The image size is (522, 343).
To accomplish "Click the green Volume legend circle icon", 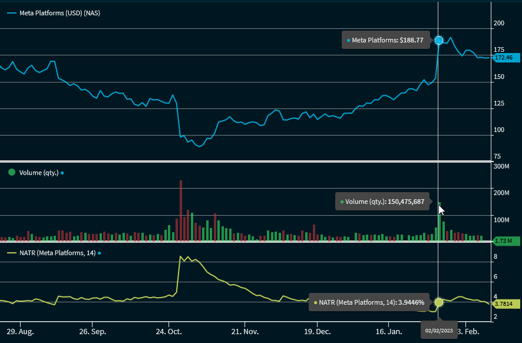I will pos(11,173).
